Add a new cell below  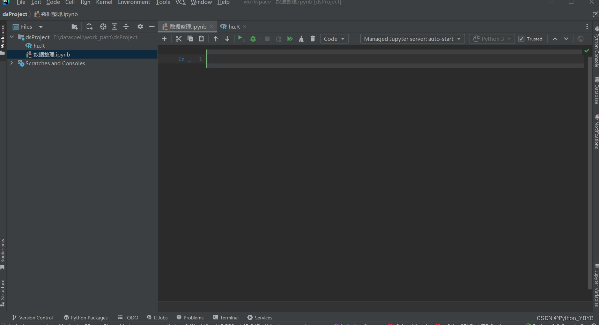pos(164,39)
